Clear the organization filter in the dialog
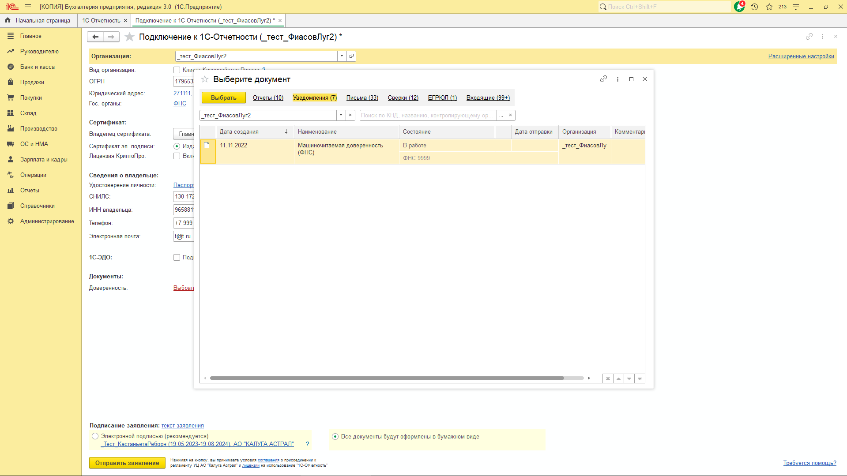This screenshot has height=476, width=847. tap(350, 115)
